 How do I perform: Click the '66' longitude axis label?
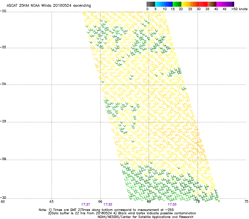(100, 201)
